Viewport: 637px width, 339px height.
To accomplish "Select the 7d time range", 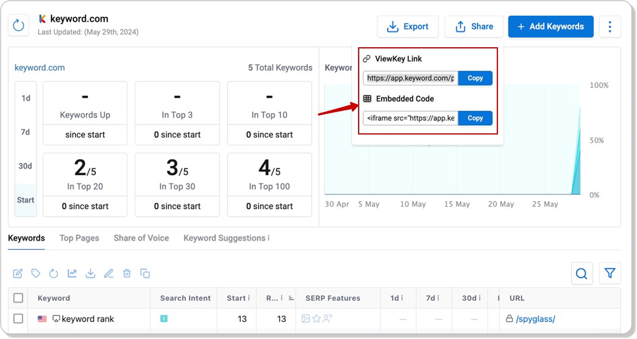I will pos(26,132).
